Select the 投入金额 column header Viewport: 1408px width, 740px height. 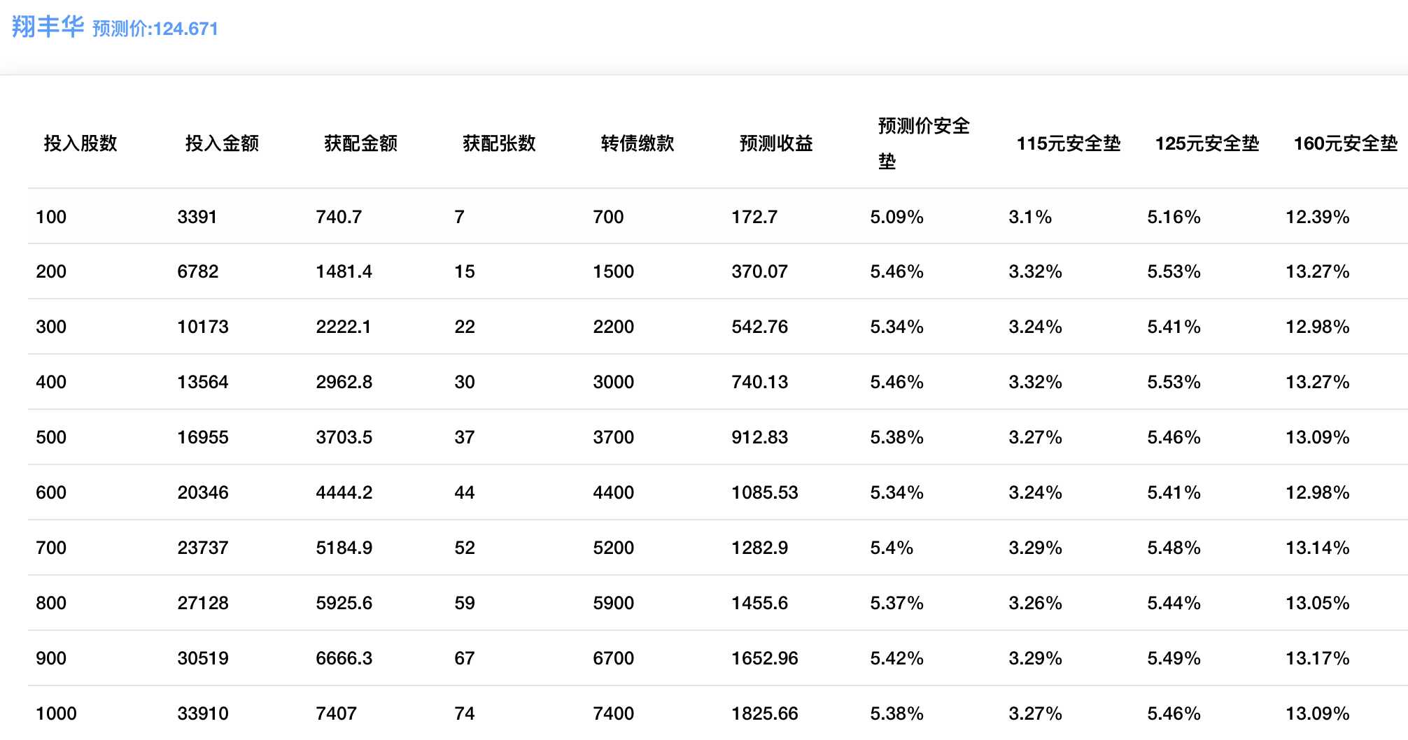pos(222,143)
